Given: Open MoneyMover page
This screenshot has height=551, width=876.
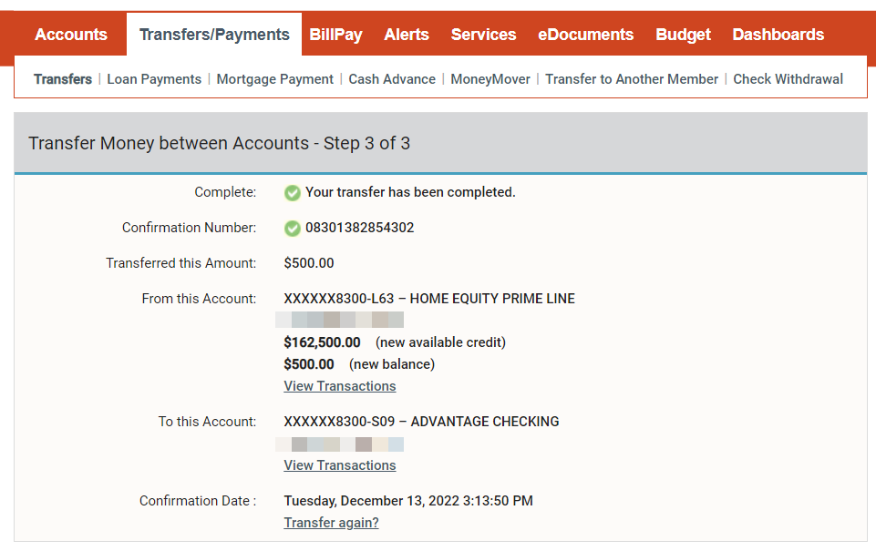Looking at the screenshot, I should (490, 79).
